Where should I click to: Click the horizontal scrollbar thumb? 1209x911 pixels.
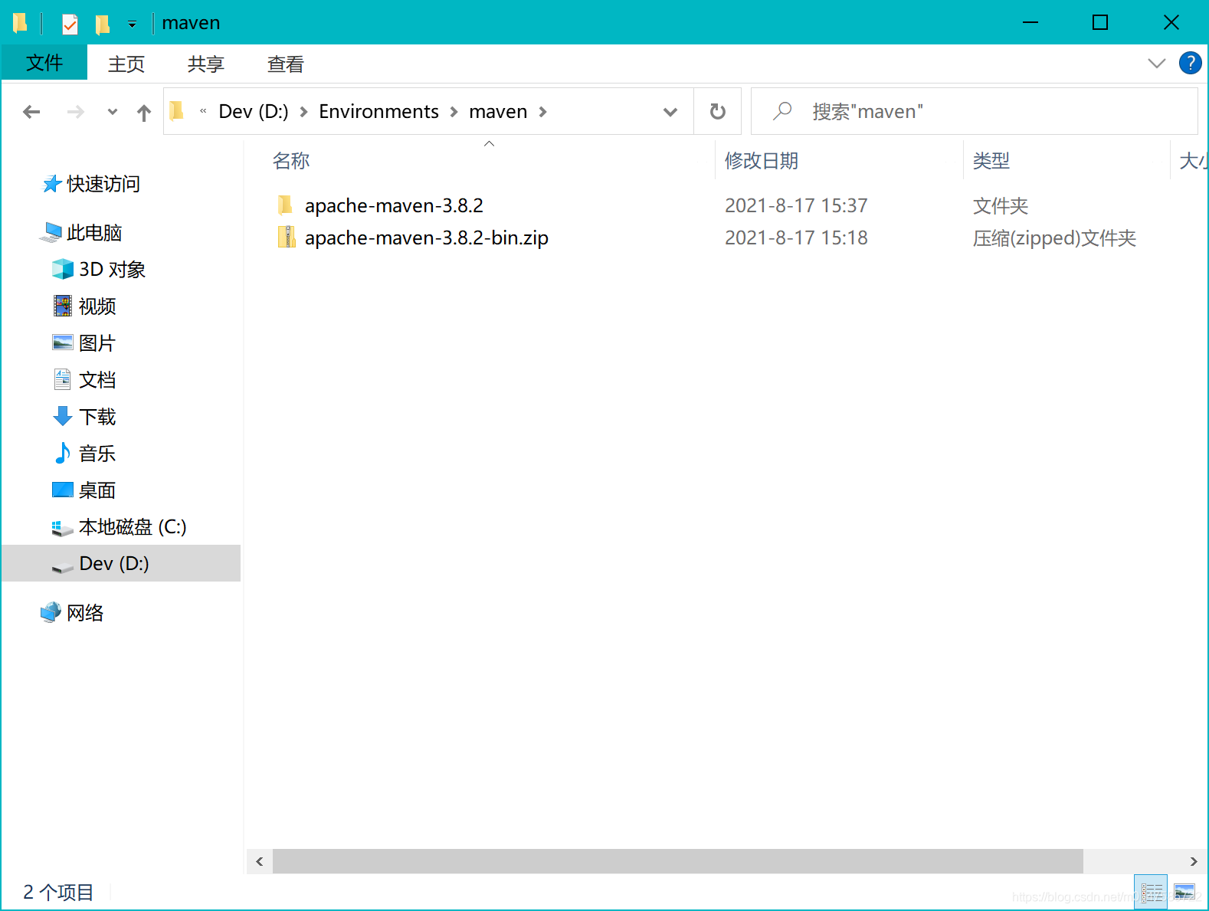[678, 861]
